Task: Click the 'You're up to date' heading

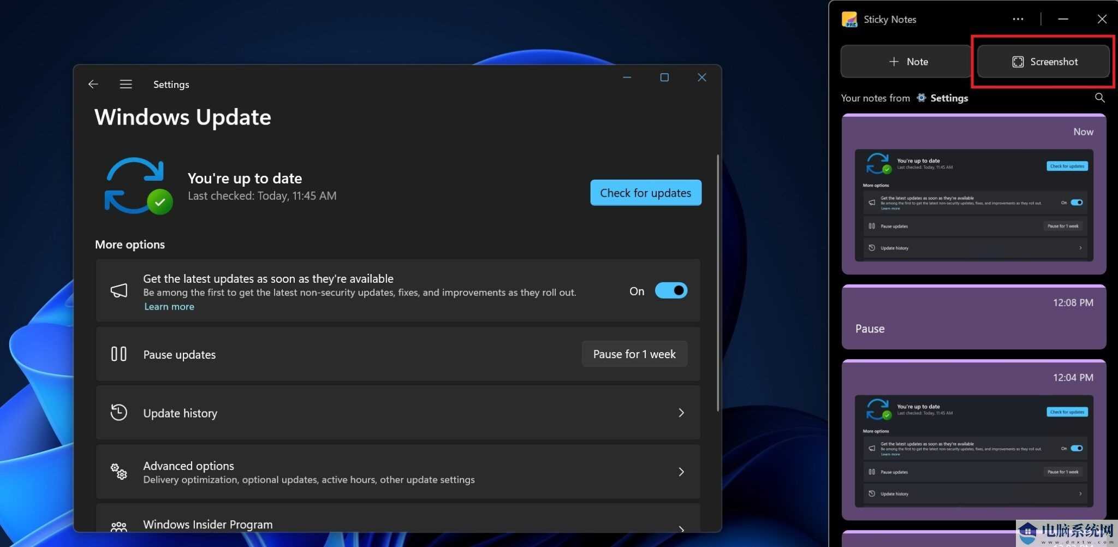Action: coord(245,178)
